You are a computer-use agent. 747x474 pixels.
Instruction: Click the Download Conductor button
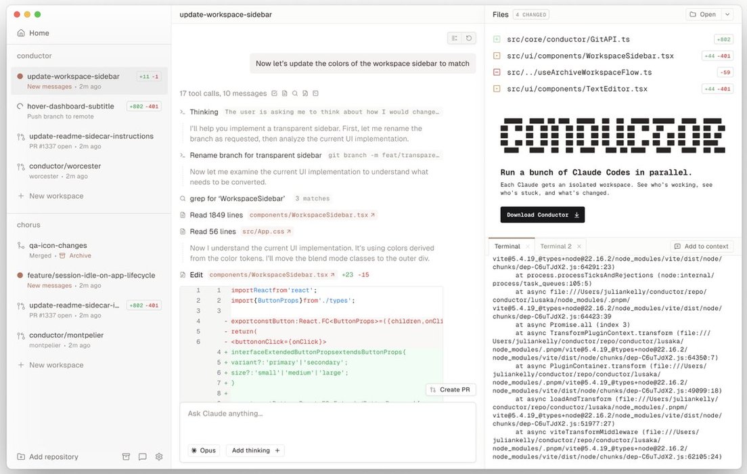pyautogui.click(x=542, y=215)
